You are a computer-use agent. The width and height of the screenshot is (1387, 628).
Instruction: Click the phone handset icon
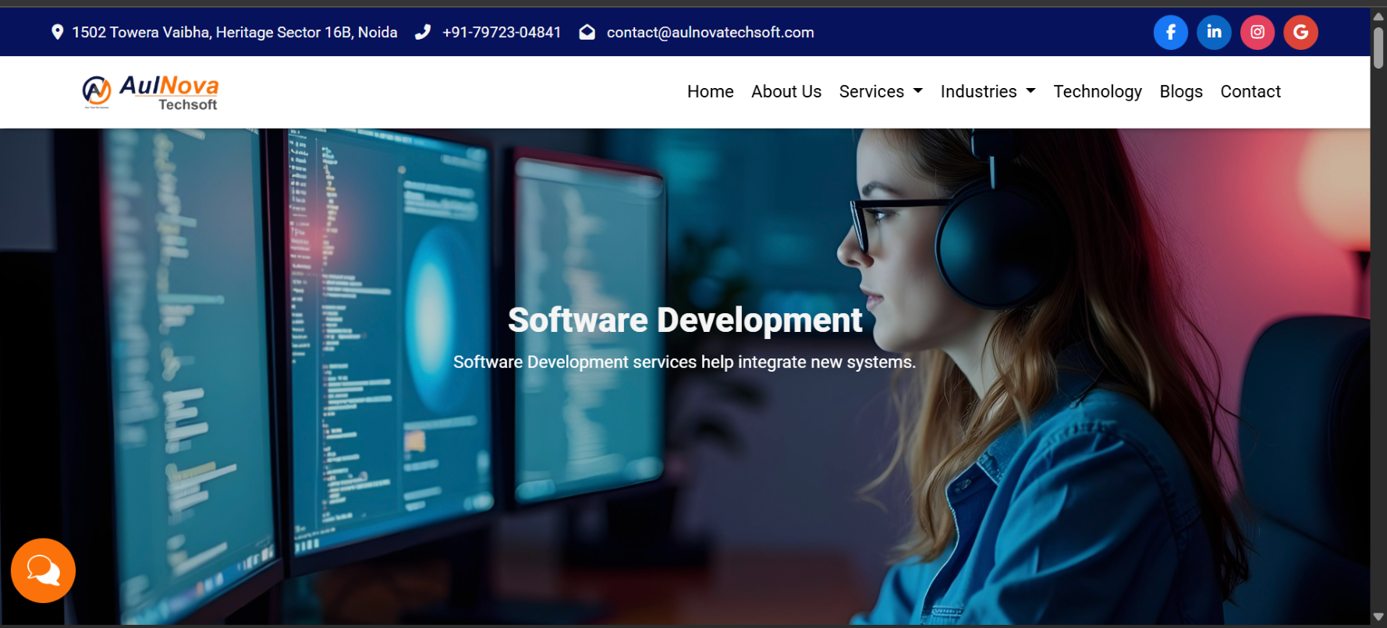(423, 32)
